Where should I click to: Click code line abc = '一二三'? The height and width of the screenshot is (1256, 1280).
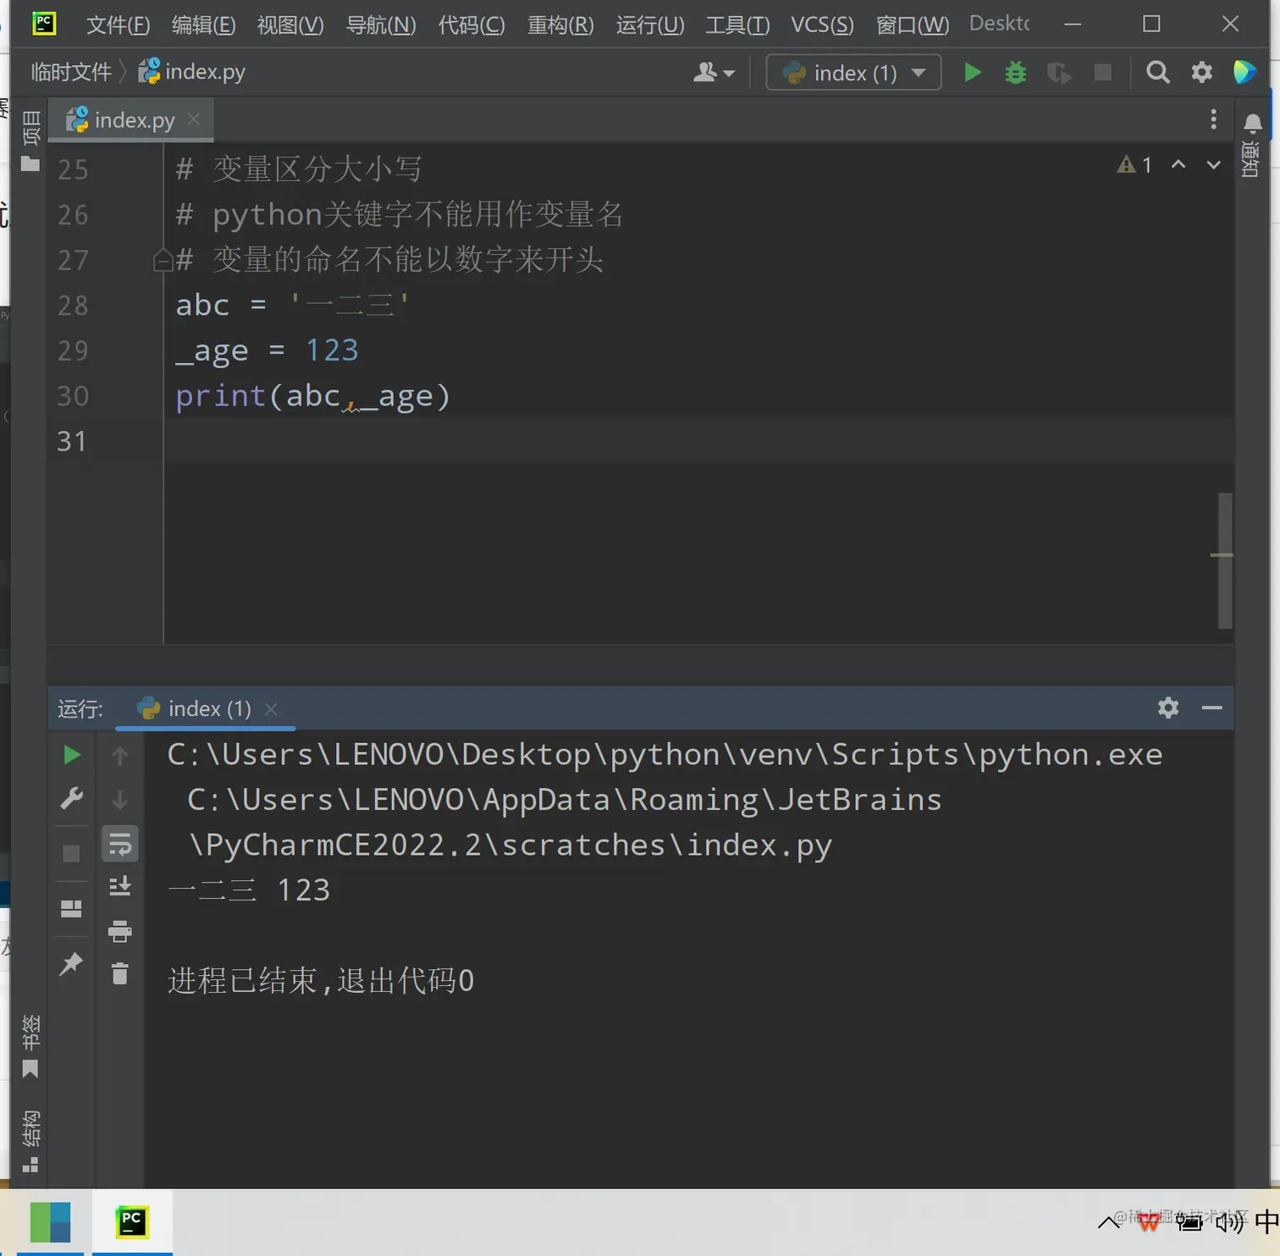(x=292, y=305)
